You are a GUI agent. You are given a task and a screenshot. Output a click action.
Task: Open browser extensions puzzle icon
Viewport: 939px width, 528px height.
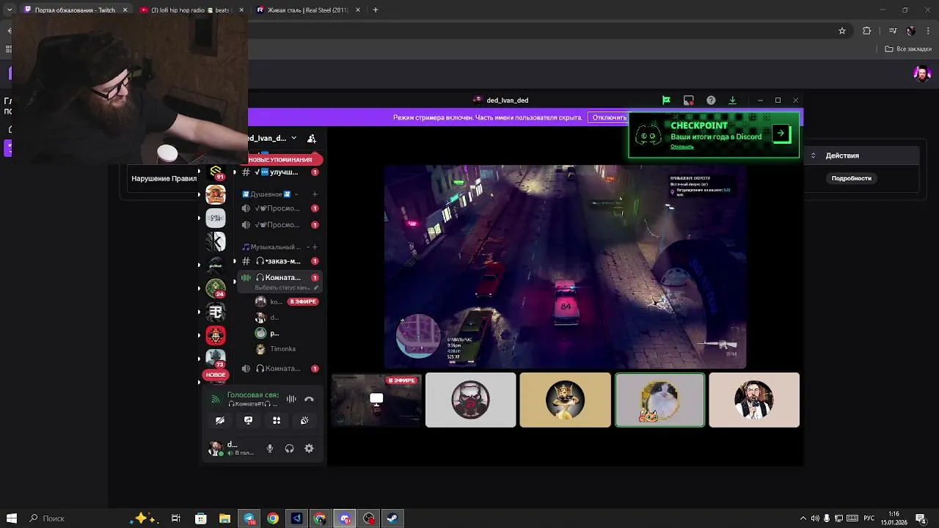pos(867,31)
